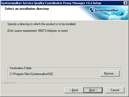Click the "Disk space requirement: 56673 kilobytes" text
This screenshot has height=97, width=129.
point(38,31)
